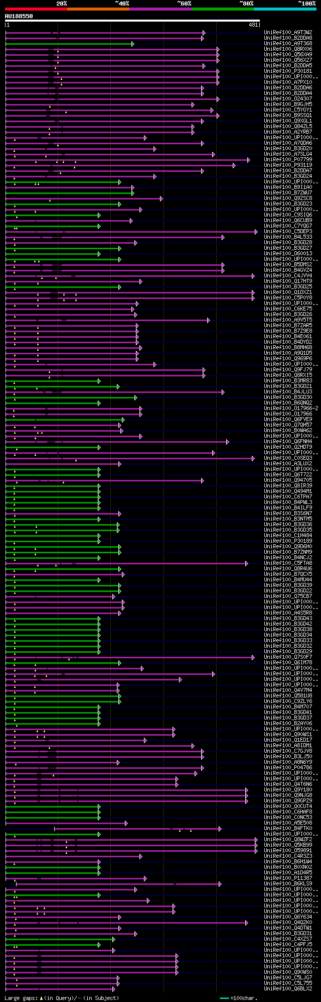The height and width of the screenshot is (1002, 321).
Task: Click the cyan segment of the identity legend
Action: 284,9
